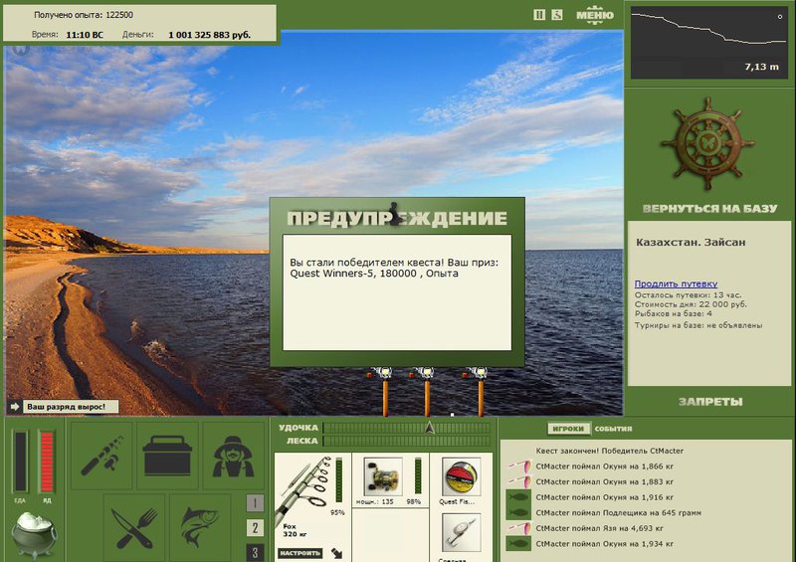Click the quest winner message text

tap(394, 268)
